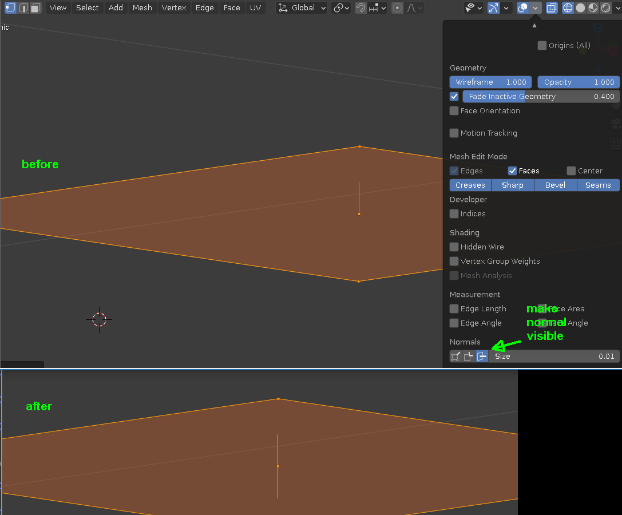622x515 pixels.
Task: Enable developer Indices checkbox
Action: coord(454,214)
